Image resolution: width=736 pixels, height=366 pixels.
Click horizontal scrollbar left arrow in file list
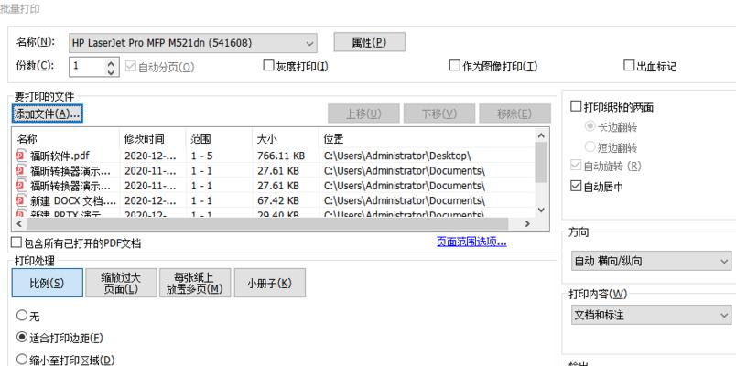pos(20,224)
